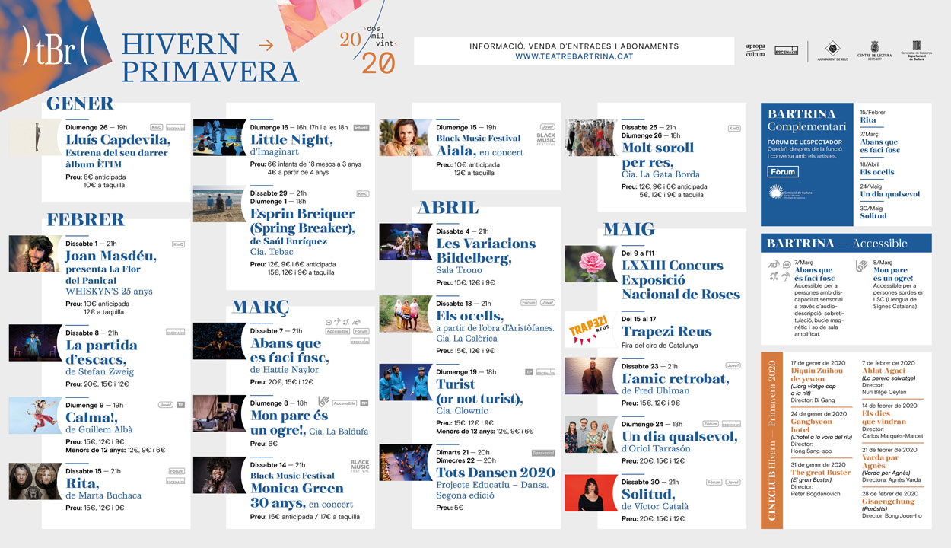This screenshot has width=951, height=548.
Task: Click the MAIG month heading
Action: point(629,229)
